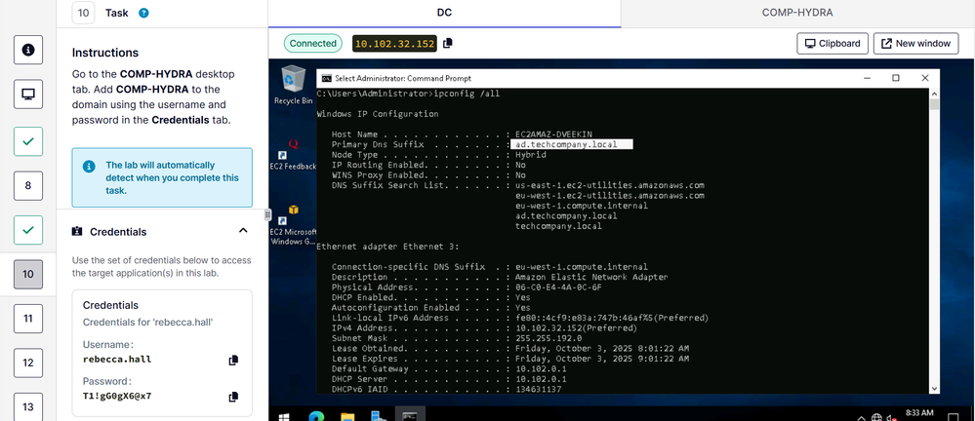Screen dimensions: 975x421
Task: Copy the password to clipboard
Action: 233,397
